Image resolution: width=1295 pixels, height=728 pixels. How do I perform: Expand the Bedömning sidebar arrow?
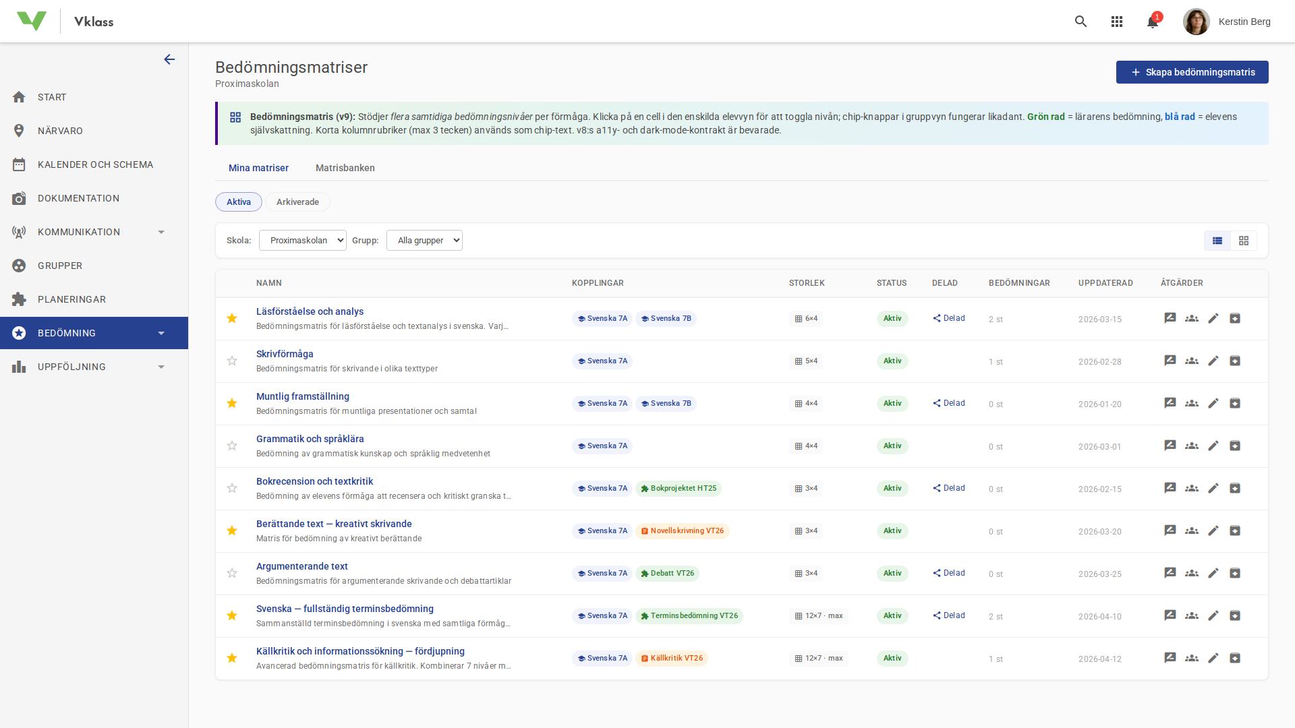(x=161, y=333)
